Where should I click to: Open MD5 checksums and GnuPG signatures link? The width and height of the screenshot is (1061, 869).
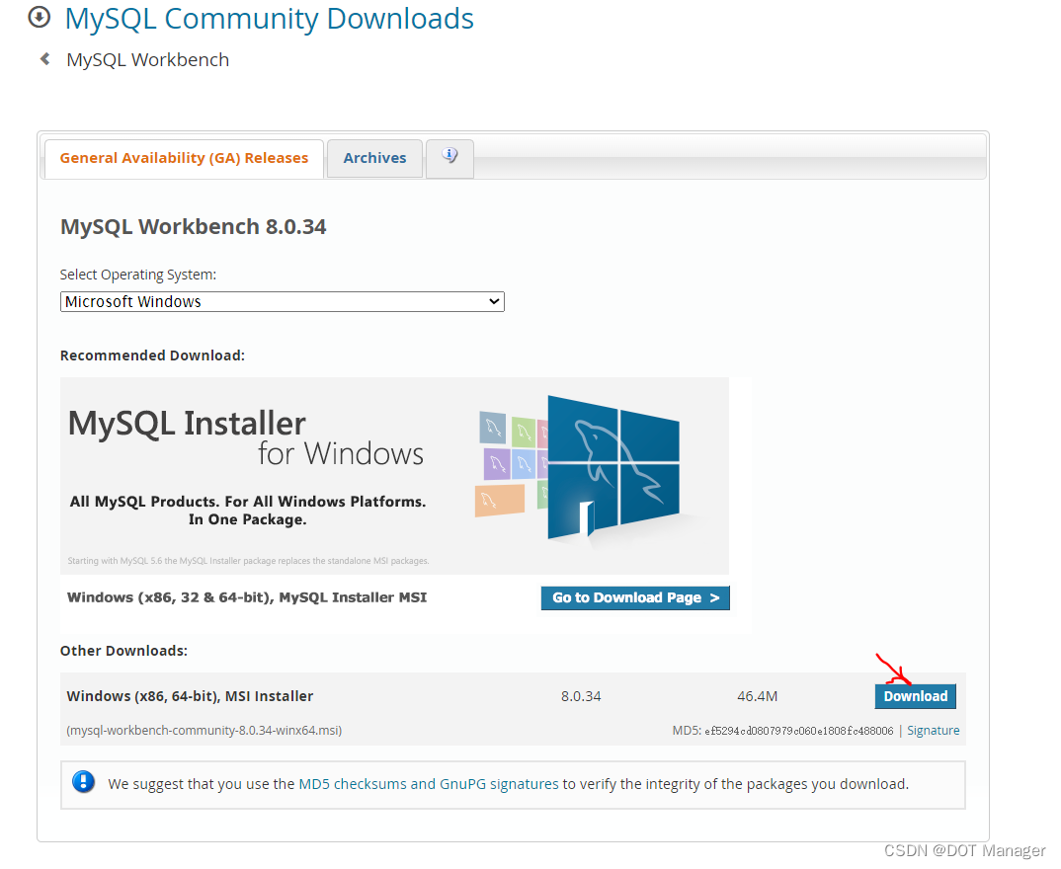[x=429, y=784]
